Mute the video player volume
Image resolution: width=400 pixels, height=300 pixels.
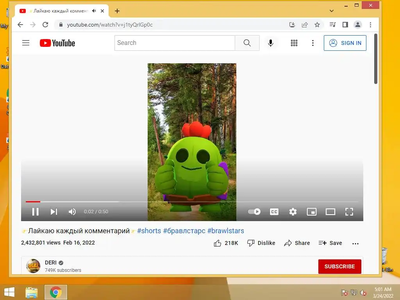click(72, 212)
